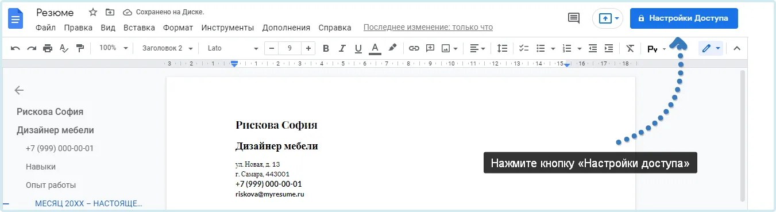Close the outline with back arrow
Viewport: 776px width, 212px height.
tap(19, 90)
